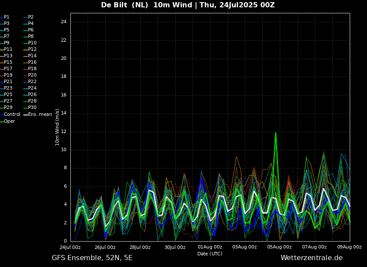Click the P14 legend entry
The image size is (367, 267).
pyautogui.click(x=32, y=56)
